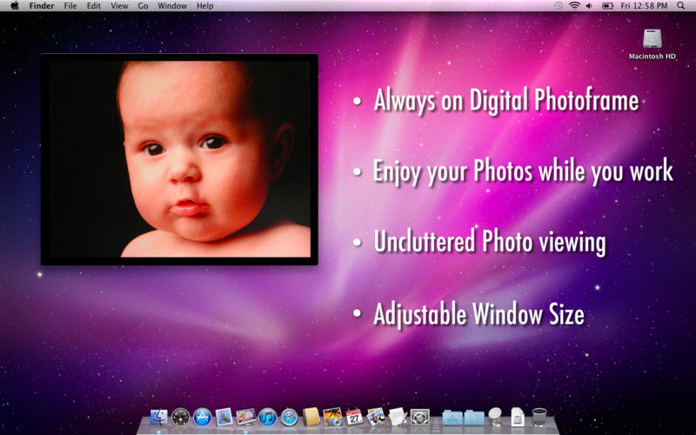Image resolution: width=696 pixels, height=435 pixels.
Task: Open the Applications folder stack in Dock
Action: click(x=452, y=418)
